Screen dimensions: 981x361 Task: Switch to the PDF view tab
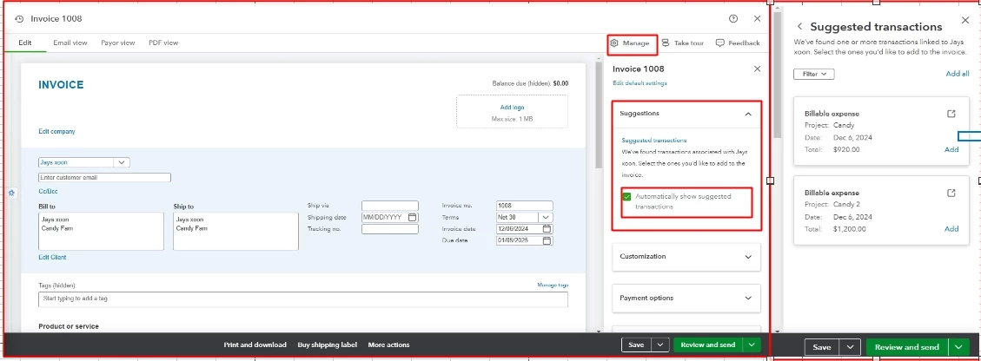163,43
